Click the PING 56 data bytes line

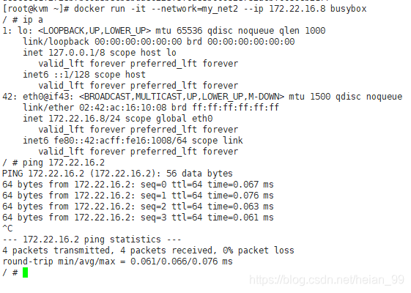pyautogui.click(x=117, y=174)
